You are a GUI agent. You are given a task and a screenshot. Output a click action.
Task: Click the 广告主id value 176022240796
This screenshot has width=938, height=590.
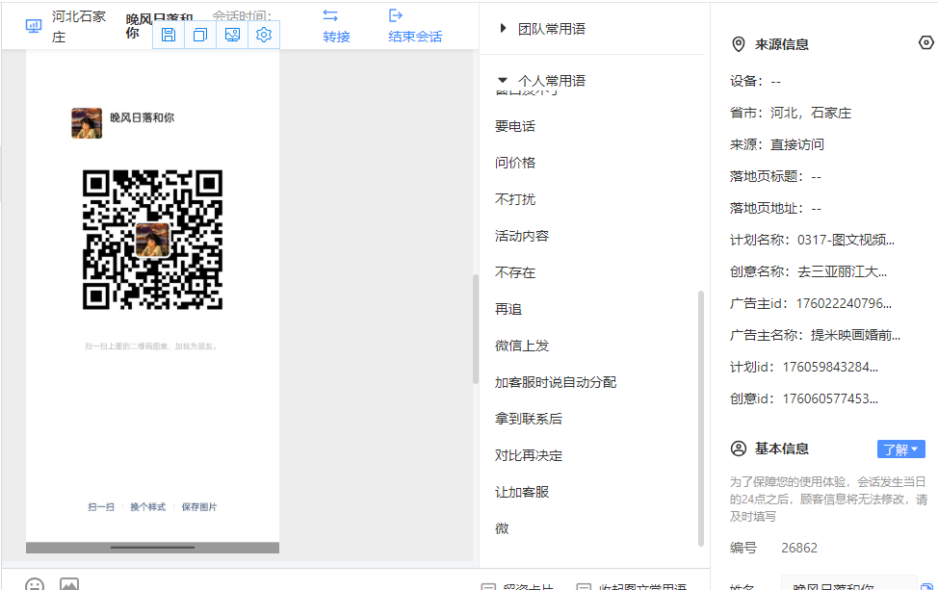(844, 303)
